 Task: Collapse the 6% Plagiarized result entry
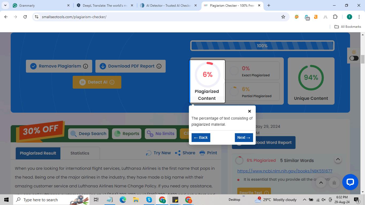tap(338, 159)
